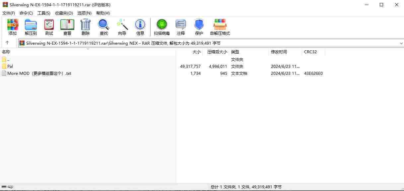Click the 扫描病毒 (Scan virus) icon
The height and width of the screenshot is (191, 404).
162,25
